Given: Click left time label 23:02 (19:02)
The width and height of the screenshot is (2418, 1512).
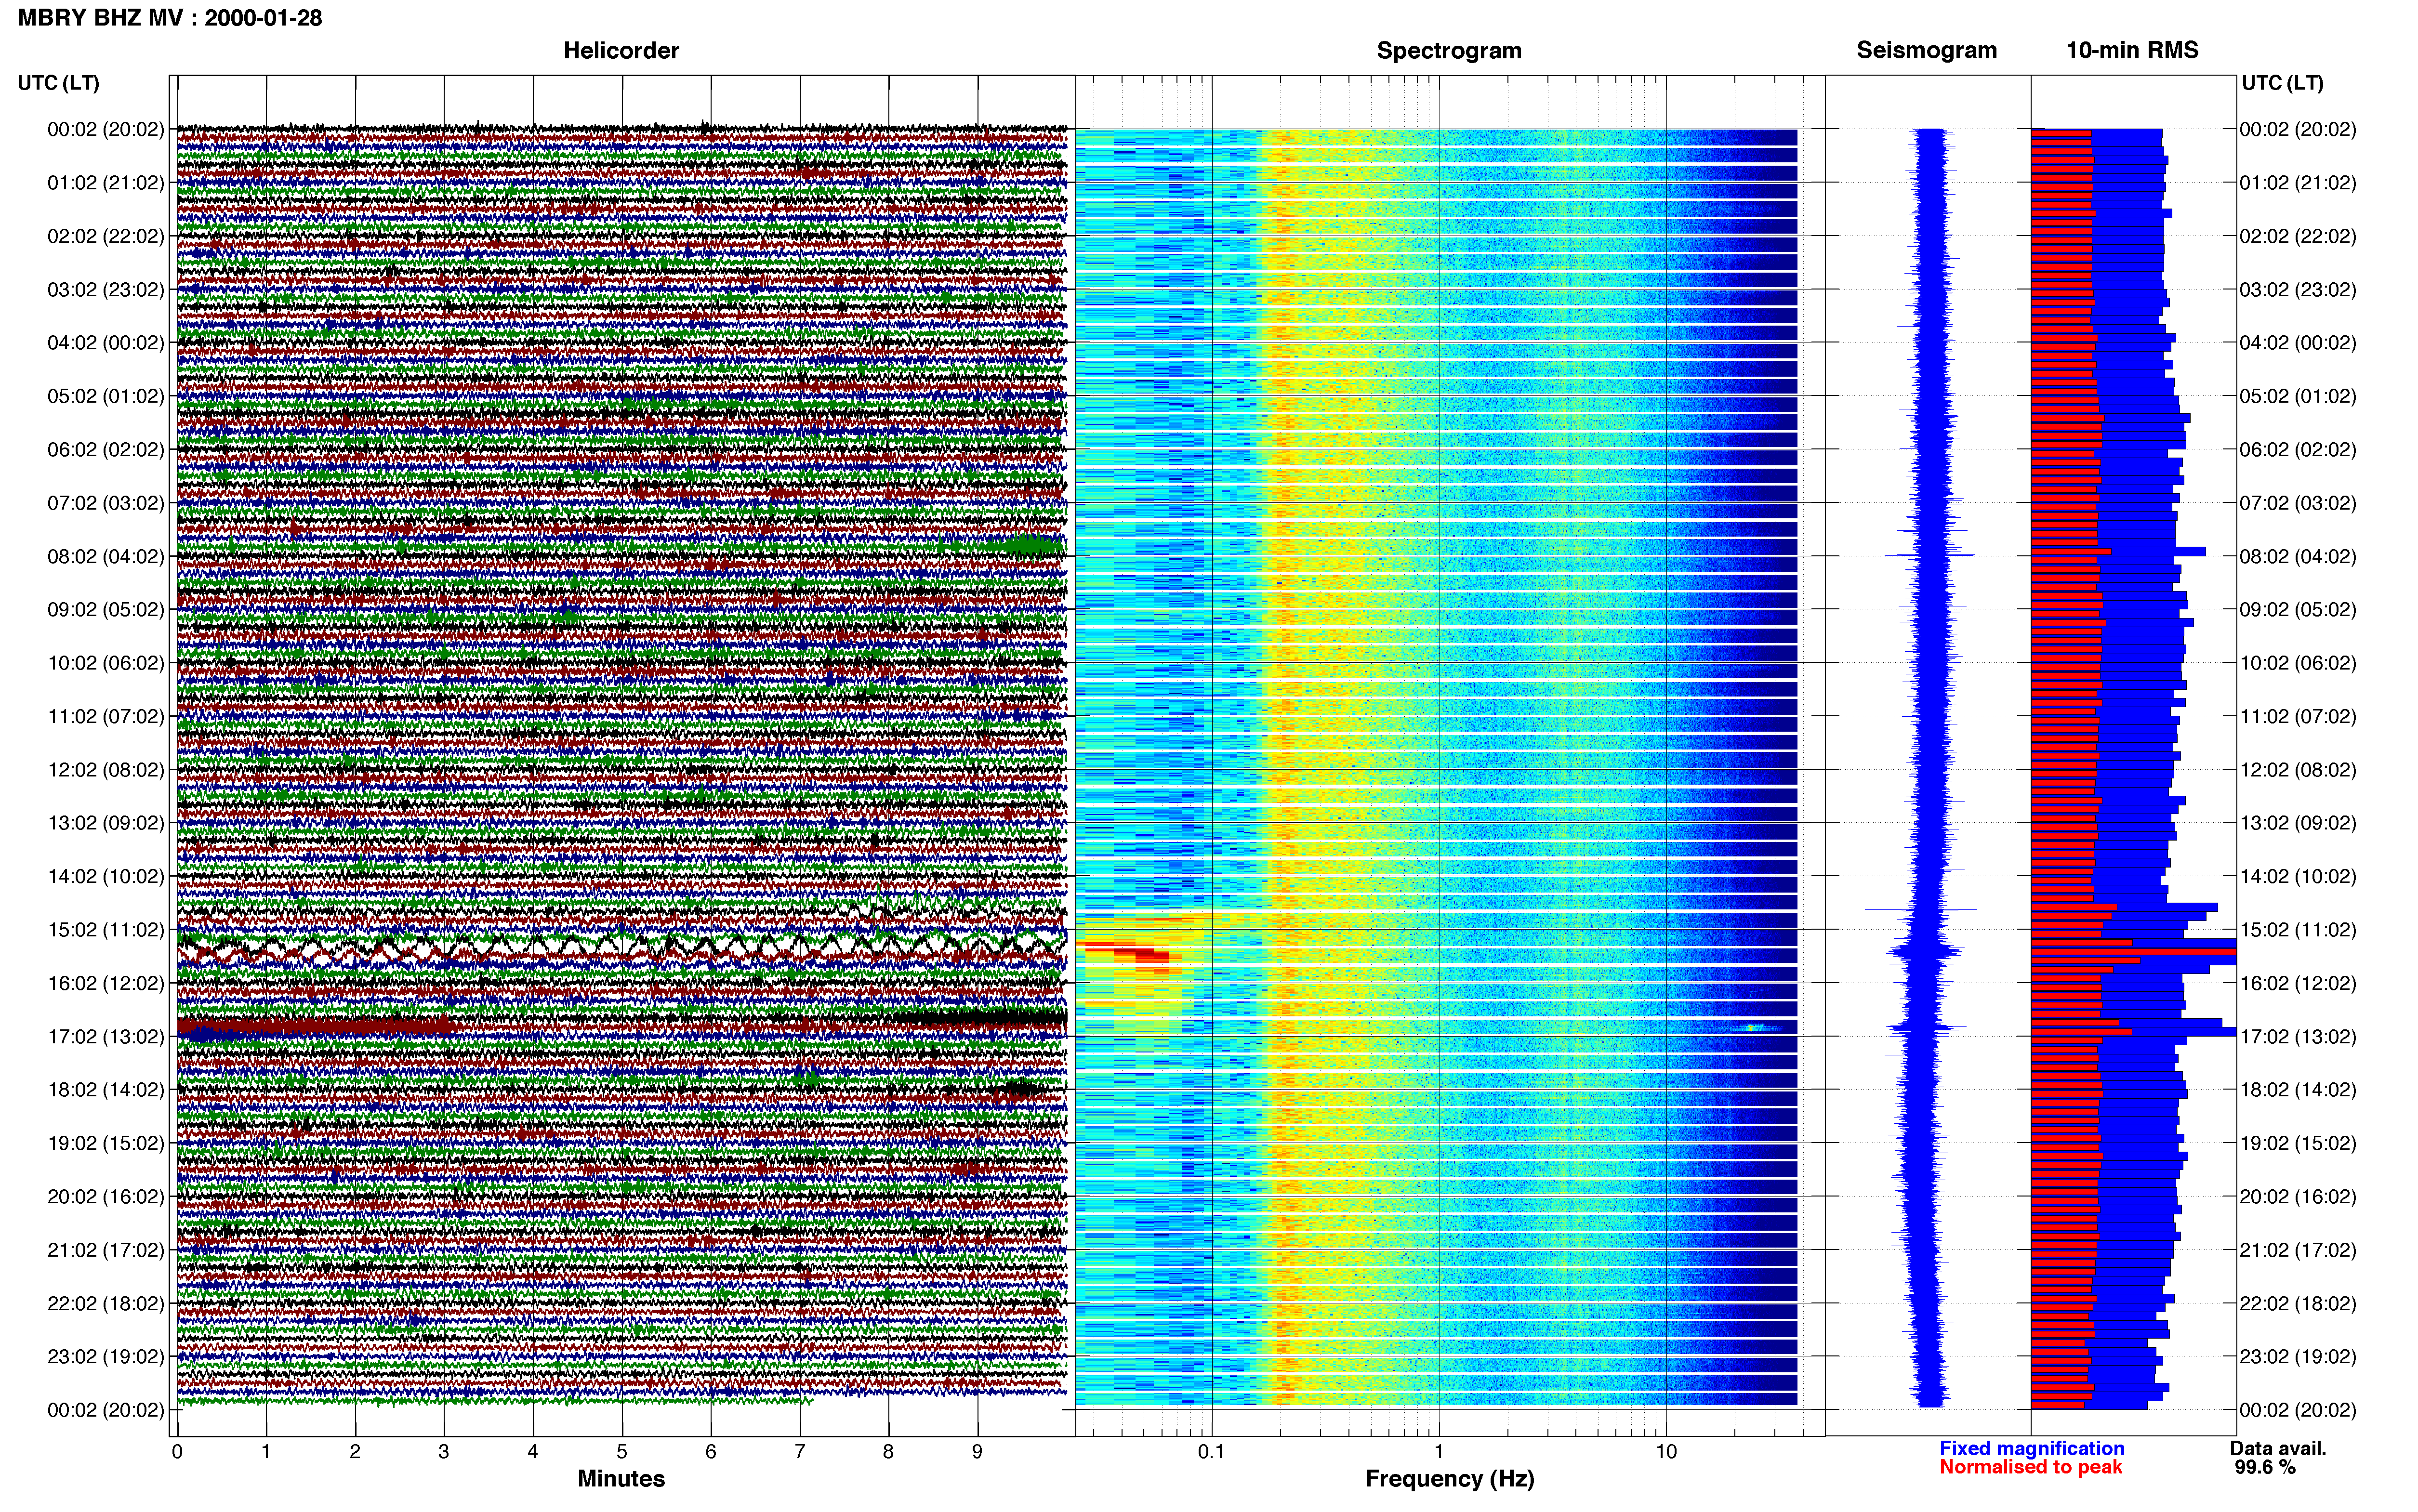Looking at the screenshot, I should pos(106,1357).
